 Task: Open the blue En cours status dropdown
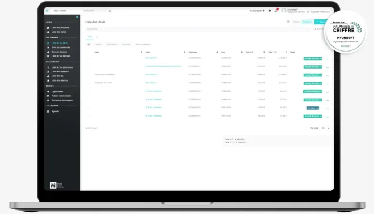pyautogui.click(x=313, y=108)
